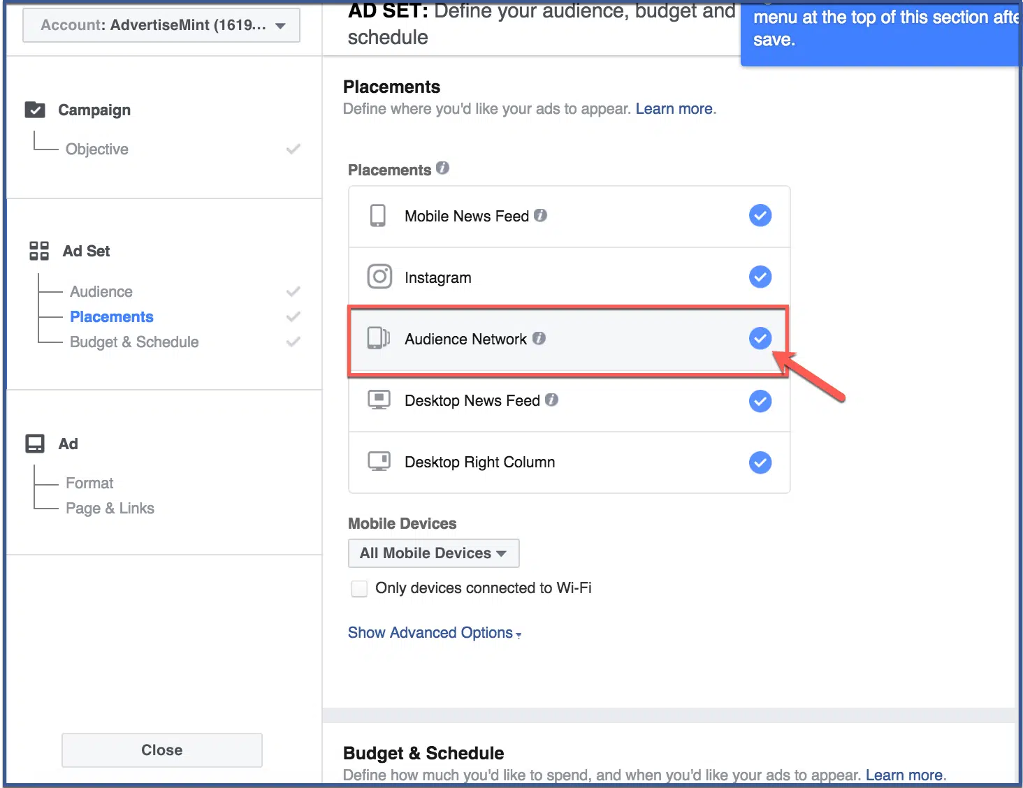
Task: Click the Ad icon in the left sidebar
Action: [x=35, y=443]
